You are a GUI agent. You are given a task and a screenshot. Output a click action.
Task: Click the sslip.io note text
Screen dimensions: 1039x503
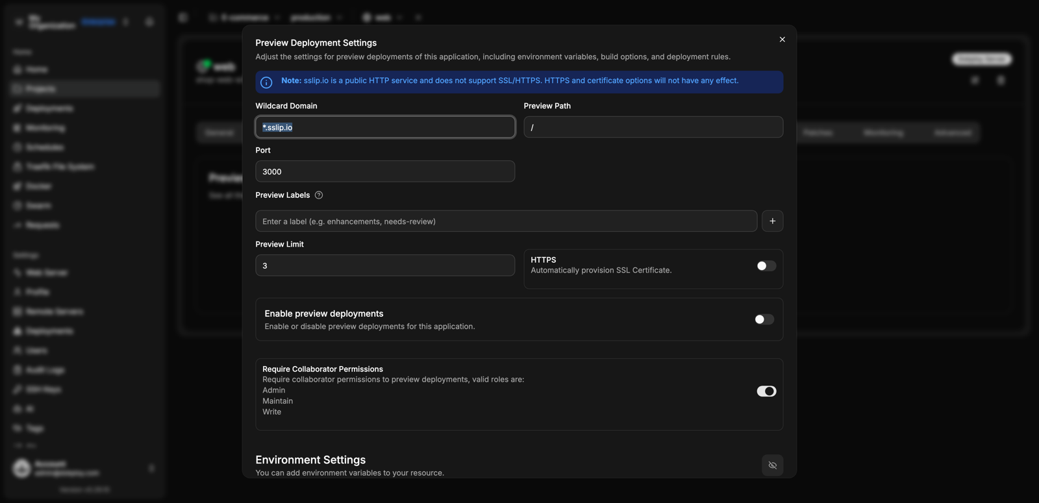click(510, 80)
